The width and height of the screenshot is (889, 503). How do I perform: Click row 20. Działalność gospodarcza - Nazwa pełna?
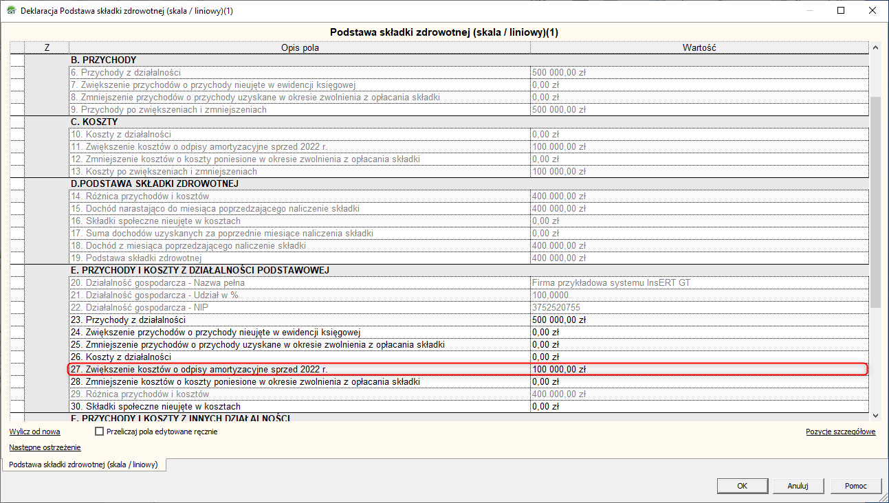tap(300, 282)
